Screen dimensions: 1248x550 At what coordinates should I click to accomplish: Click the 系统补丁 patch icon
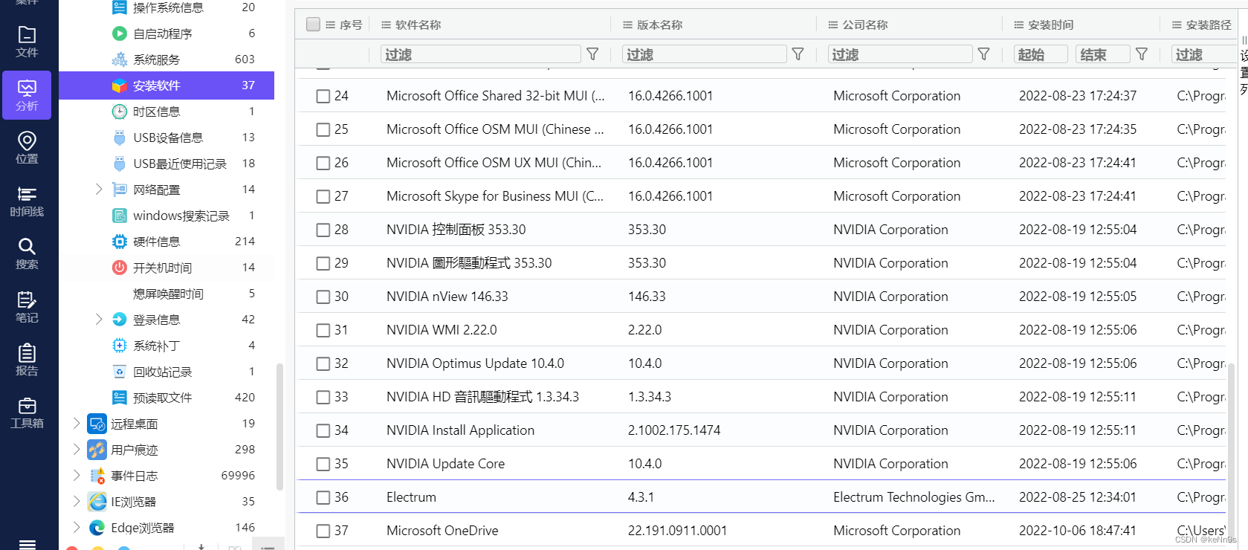coord(119,346)
